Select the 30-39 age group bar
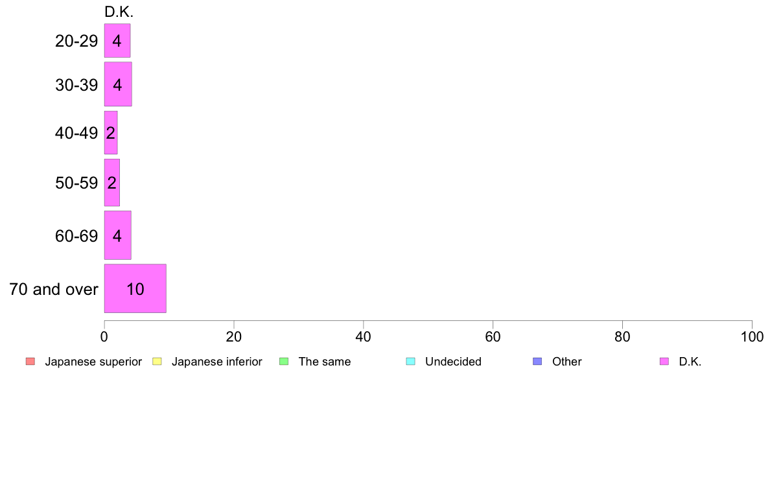770x477 pixels. (118, 84)
